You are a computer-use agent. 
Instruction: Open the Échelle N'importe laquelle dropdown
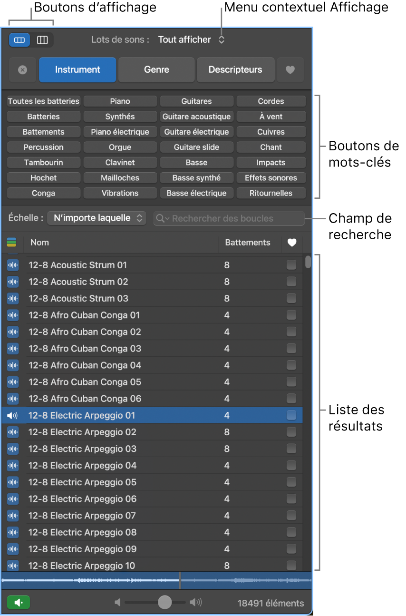[x=97, y=218]
